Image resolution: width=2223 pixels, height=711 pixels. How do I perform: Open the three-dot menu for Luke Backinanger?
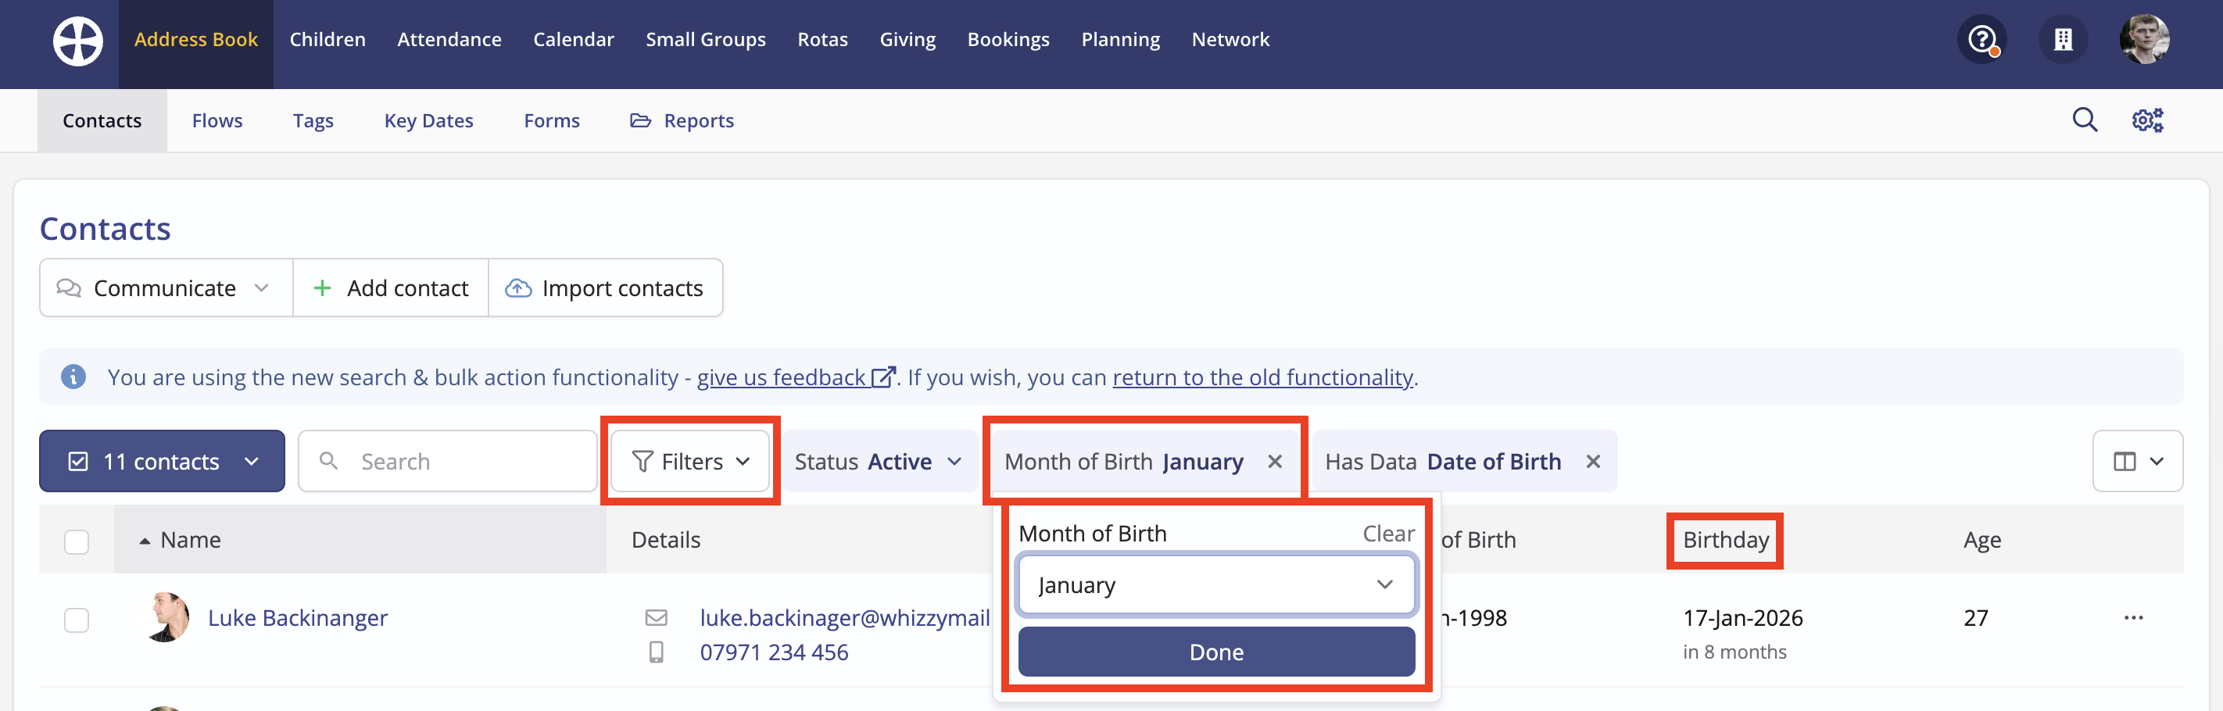[2133, 618]
